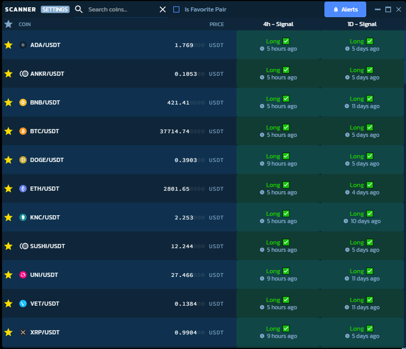Open the Alerts panel
Screen dimensions: 406x349
click(x=345, y=9)
